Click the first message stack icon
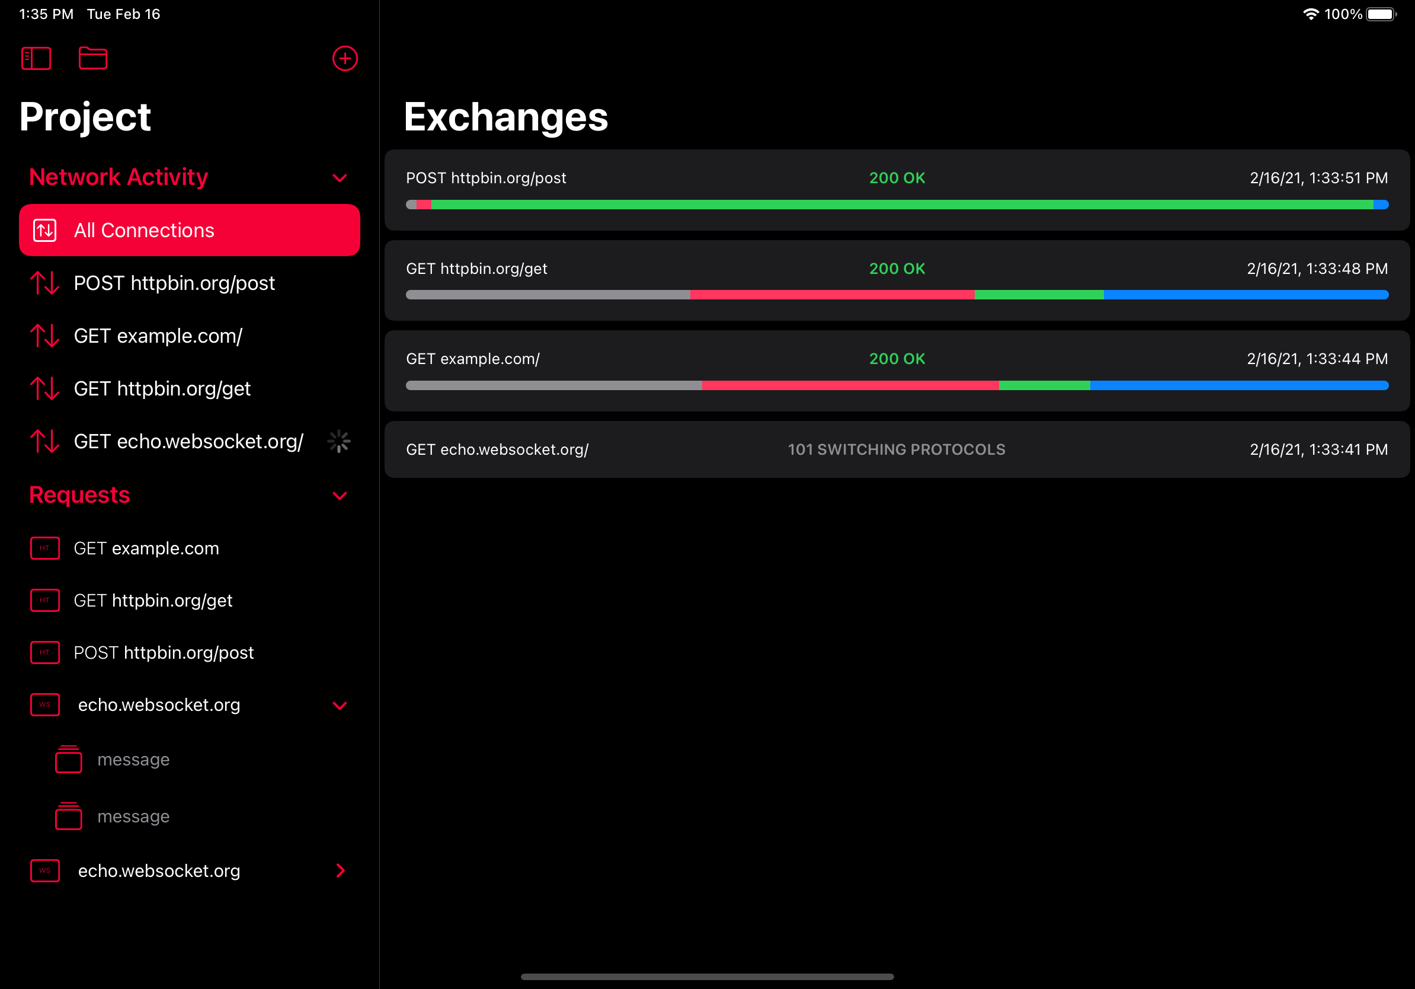Screen dimensions: 1415x989 68,759
